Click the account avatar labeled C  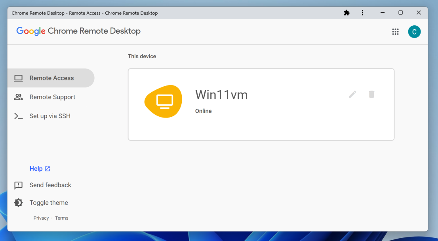pos(414,32)
